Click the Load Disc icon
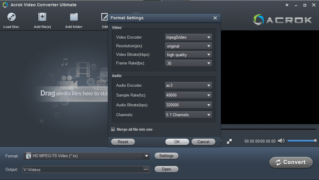Screen dimensions: 319x180 11,17
